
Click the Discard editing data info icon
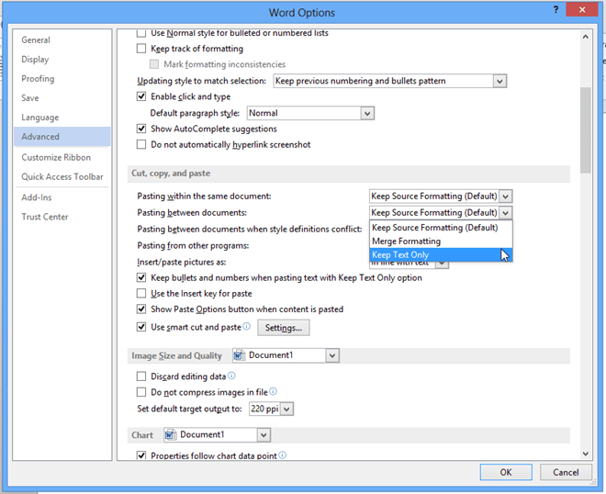(231, 376)
